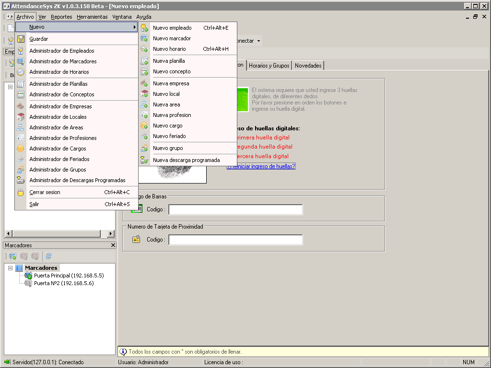The width and height of the screenshot is (491, 368).
Task: Click the add marker icon in Marcadores toolbar
Action: tap(13, 256)
